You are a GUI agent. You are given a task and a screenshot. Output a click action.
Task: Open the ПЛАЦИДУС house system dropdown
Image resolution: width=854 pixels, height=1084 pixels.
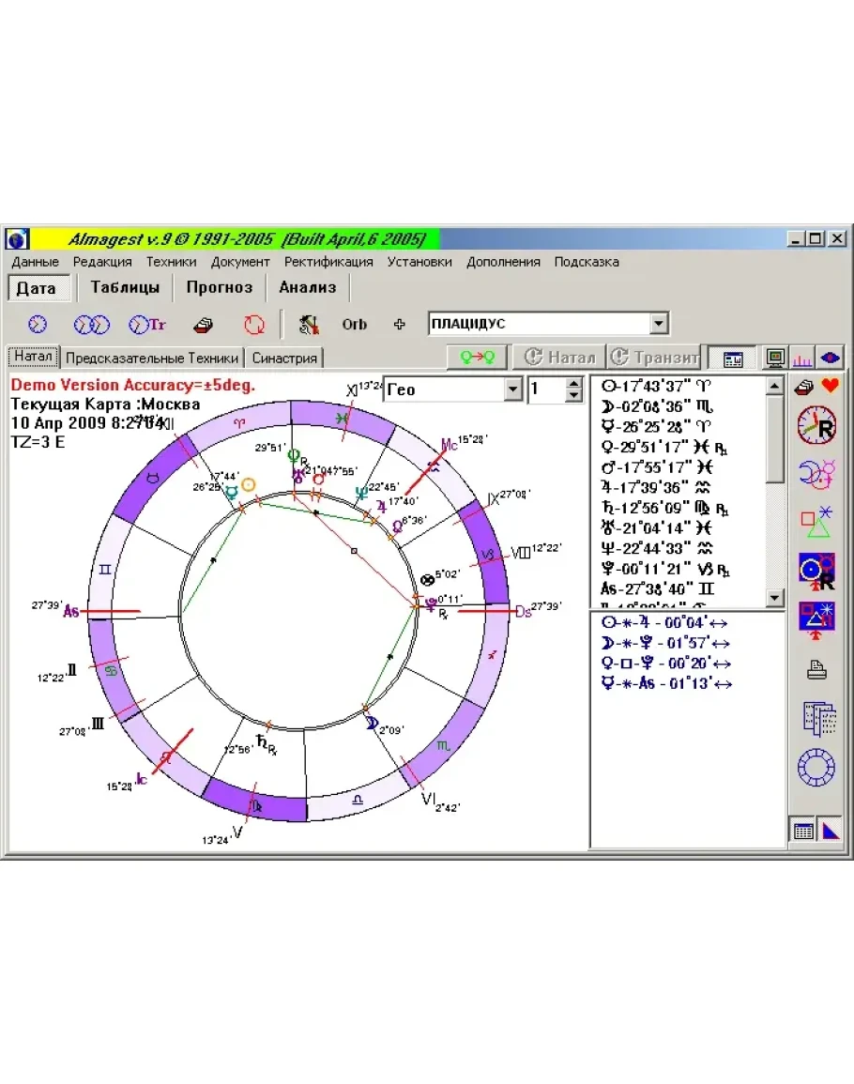(659, 324)
